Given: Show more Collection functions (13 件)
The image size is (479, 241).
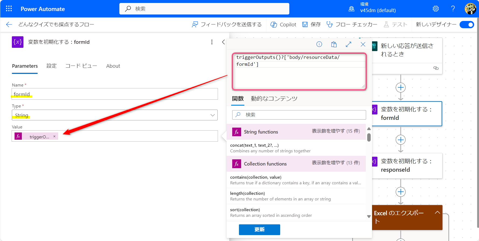Looking at the screenshot, I should [336, 163].
